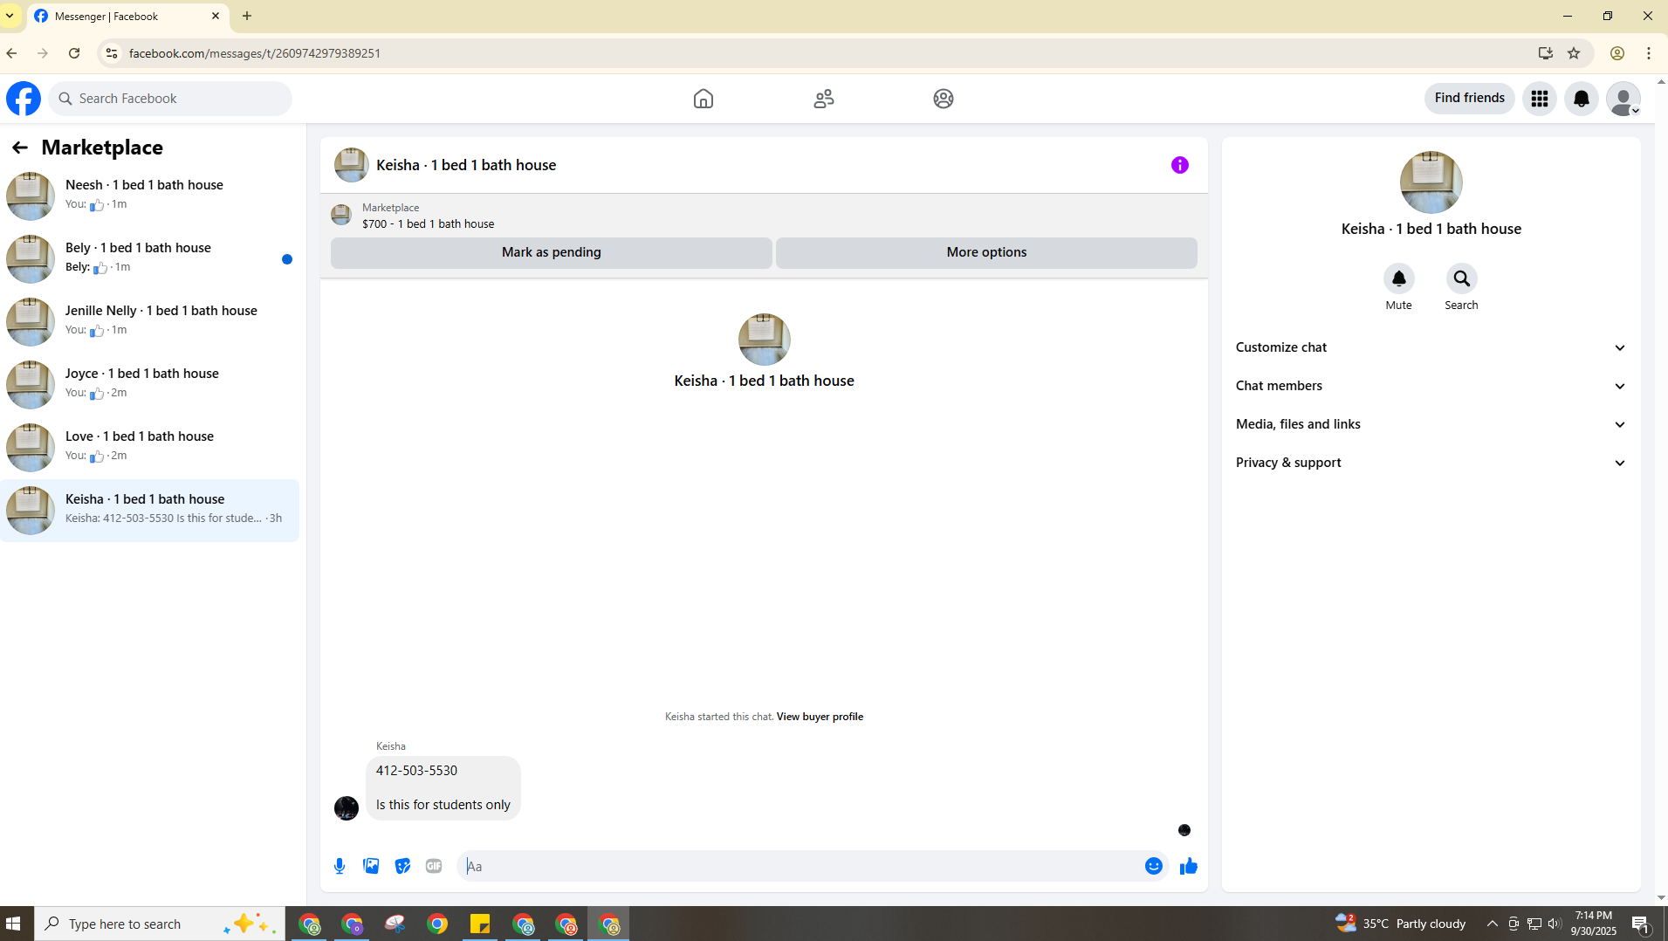Open the sticker picker icon
Viewport: 1668px width, 941px height.
[402, 866]
